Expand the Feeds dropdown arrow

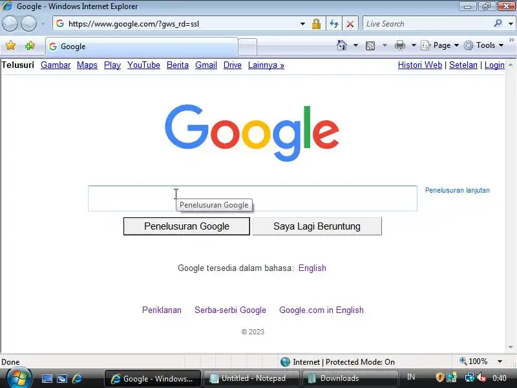tap(385, 45)
